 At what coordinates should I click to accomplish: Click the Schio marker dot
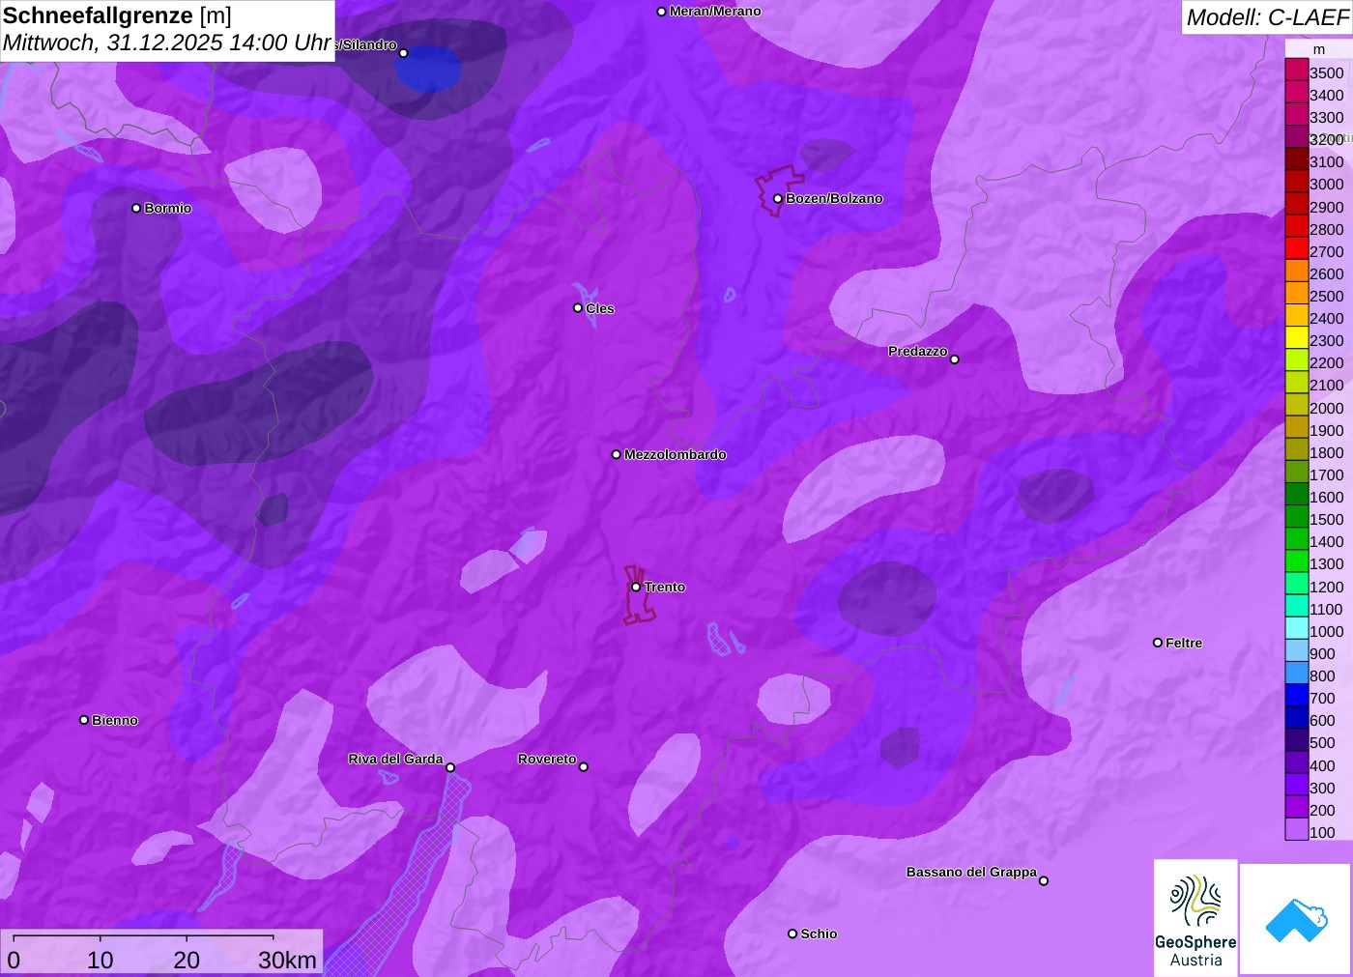pyautogui.click(x=792, y=934)
